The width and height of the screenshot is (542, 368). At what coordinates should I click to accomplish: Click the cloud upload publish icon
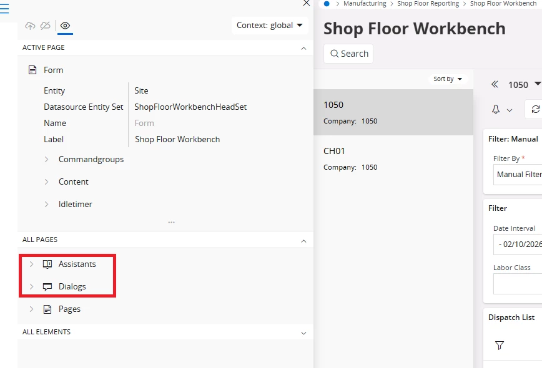(x=30, y=26)
